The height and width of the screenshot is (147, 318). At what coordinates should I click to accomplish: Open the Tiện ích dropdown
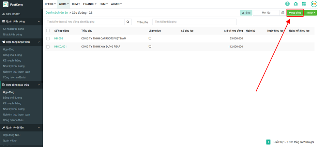click(x=310, y=13)
